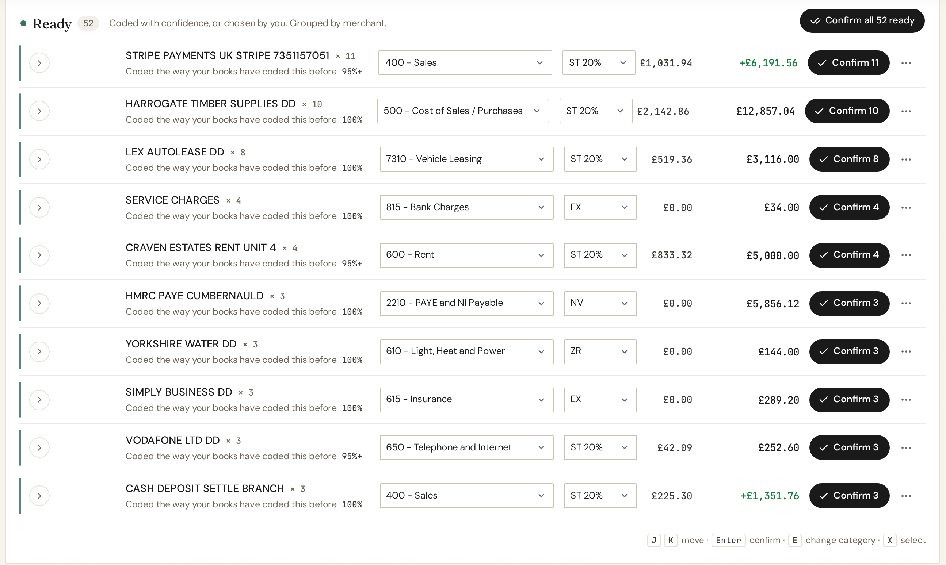Image resolution: width=946 pixels, height=565 pixels.
Task: Open more options for VODAFONE LTD row
Action: [905, 448]
